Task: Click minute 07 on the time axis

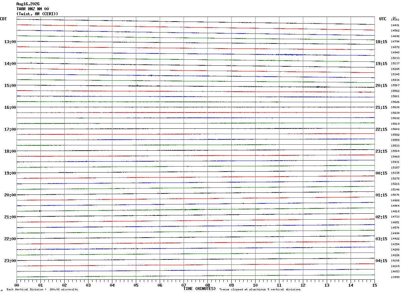Action: coord(184,285)
